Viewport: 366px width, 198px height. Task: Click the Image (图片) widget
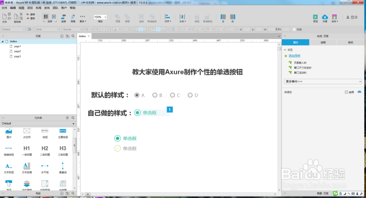point(9,133)
